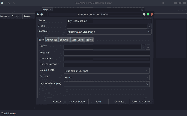Screen dimensions: 187x116
Task: Open the Keyboard mapping dropdown
Action: [107, 84]
